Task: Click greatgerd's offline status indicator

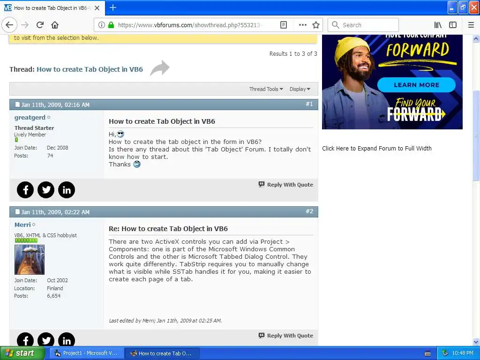Action: pyautogui.click(x=49, y=117)
